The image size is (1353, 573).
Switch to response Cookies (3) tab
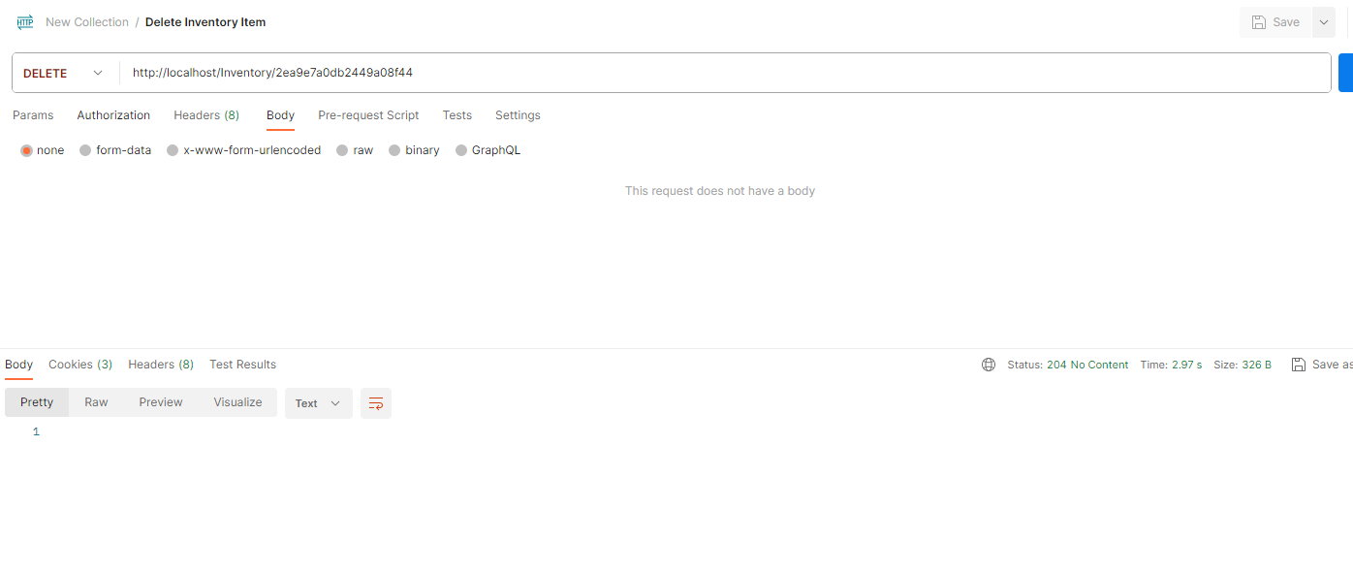80,365
